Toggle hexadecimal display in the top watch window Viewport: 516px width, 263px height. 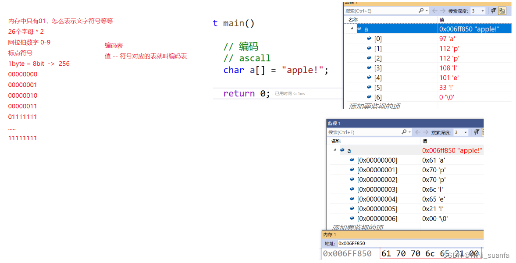[502, 10]
